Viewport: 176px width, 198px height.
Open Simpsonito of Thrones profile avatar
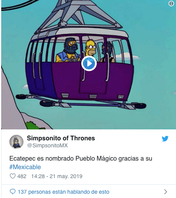(16, 142)
